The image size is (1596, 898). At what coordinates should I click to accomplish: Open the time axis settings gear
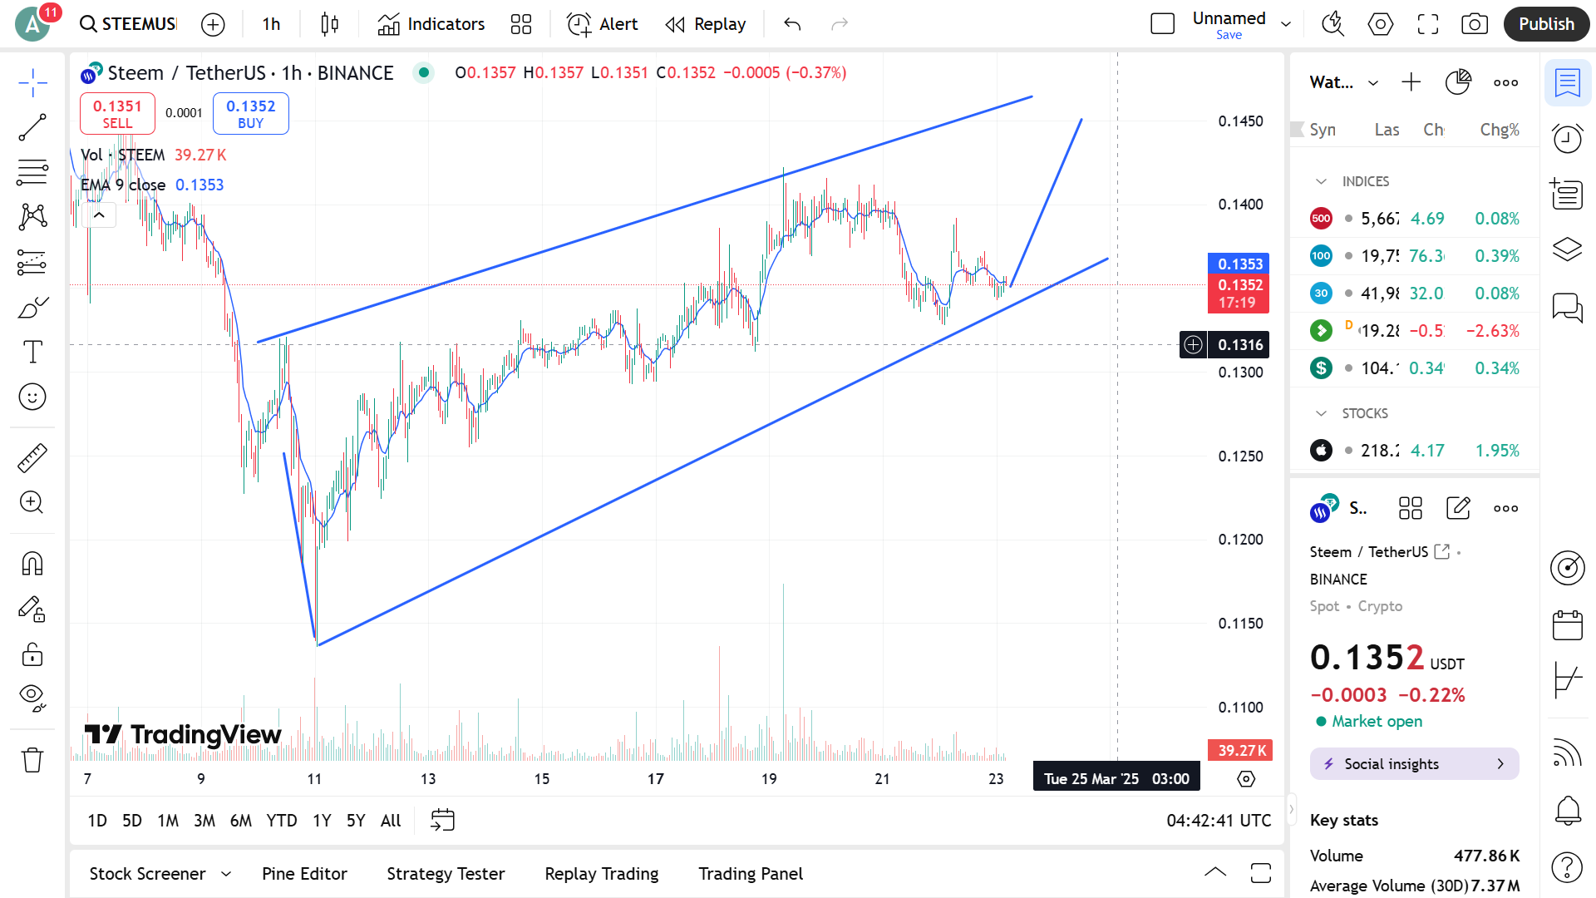[1245, 779]
